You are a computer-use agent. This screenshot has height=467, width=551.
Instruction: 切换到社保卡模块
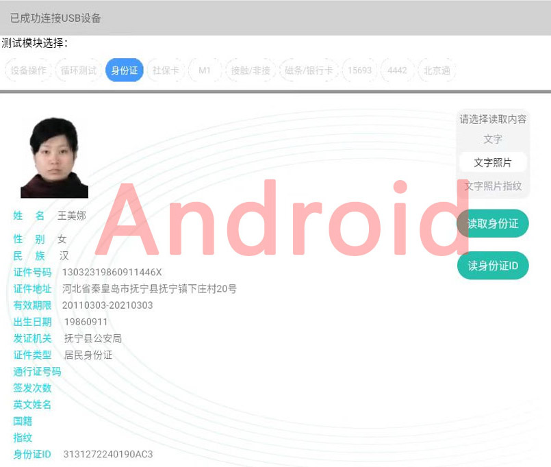(x=165, y=71)
